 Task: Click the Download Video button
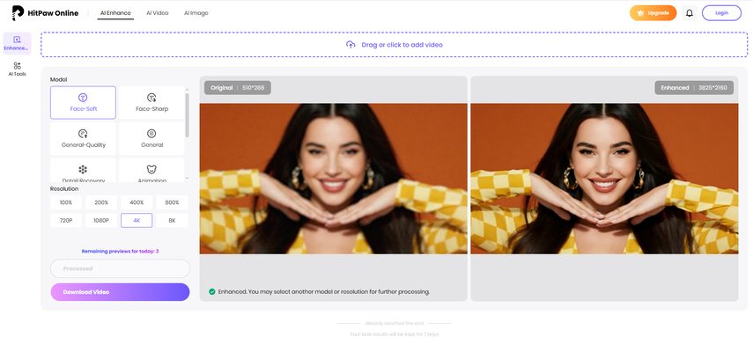point(120,292)
